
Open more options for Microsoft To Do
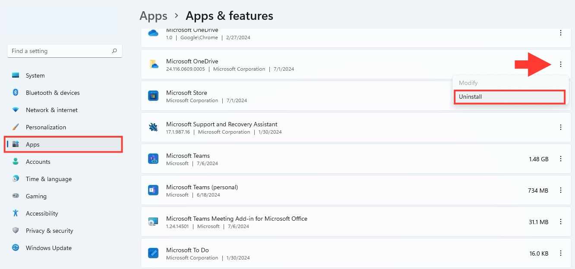(x=561, y=253)
